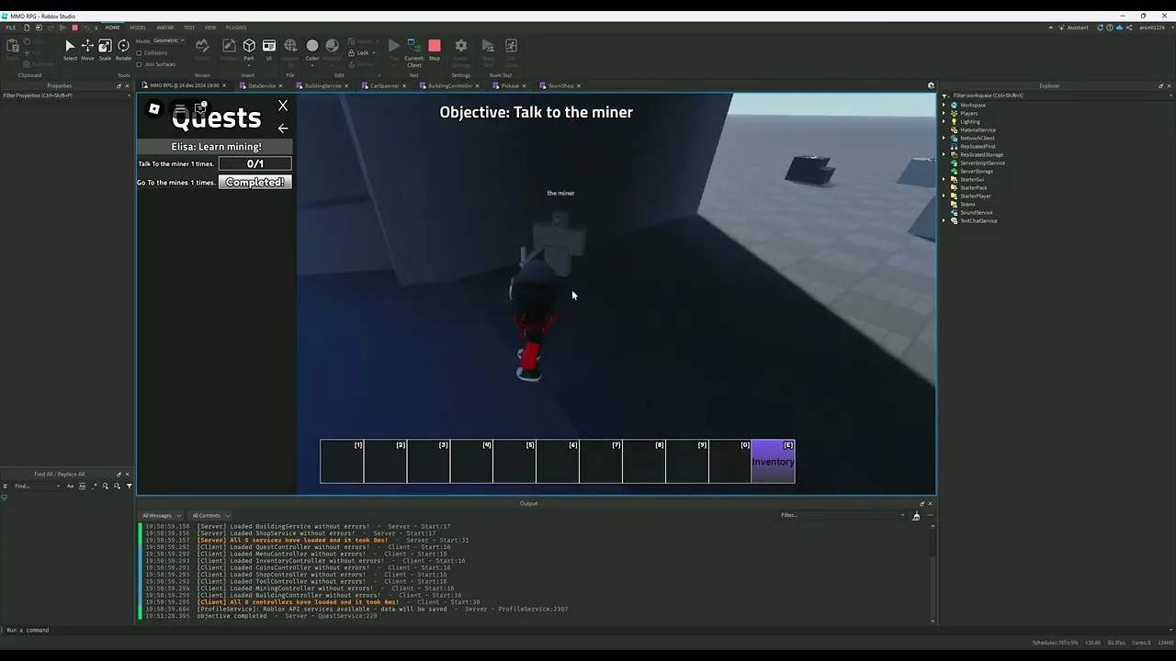Image resolution: width=1176 pixels, height=661 pixels.
Task: Go back with the Quests arrow
Action: [x=283, y=129]
